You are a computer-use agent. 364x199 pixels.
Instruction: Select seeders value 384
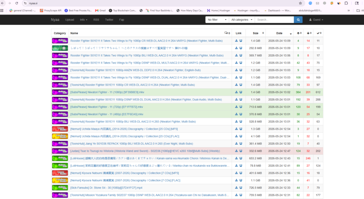click(x=298, y=92)
